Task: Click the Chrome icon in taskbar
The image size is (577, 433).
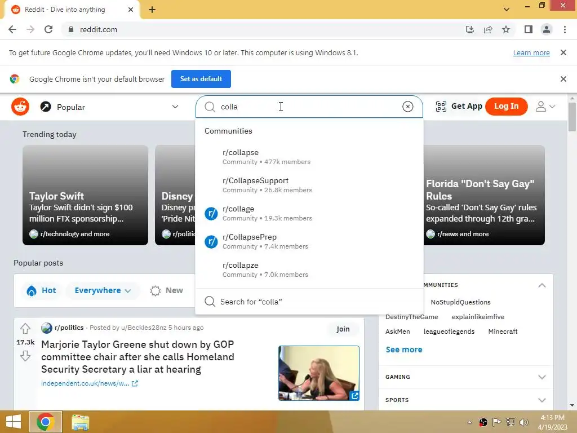Action: pyautogui.click(x=46, y=422)
